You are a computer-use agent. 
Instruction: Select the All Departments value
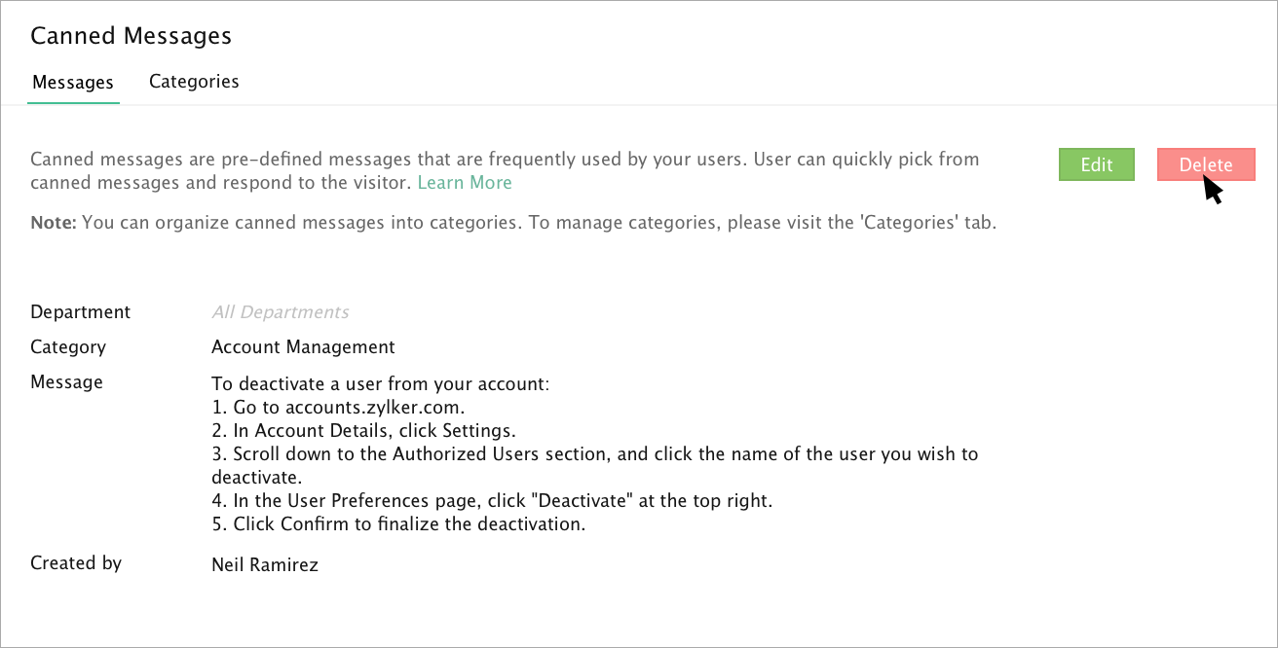280,312
